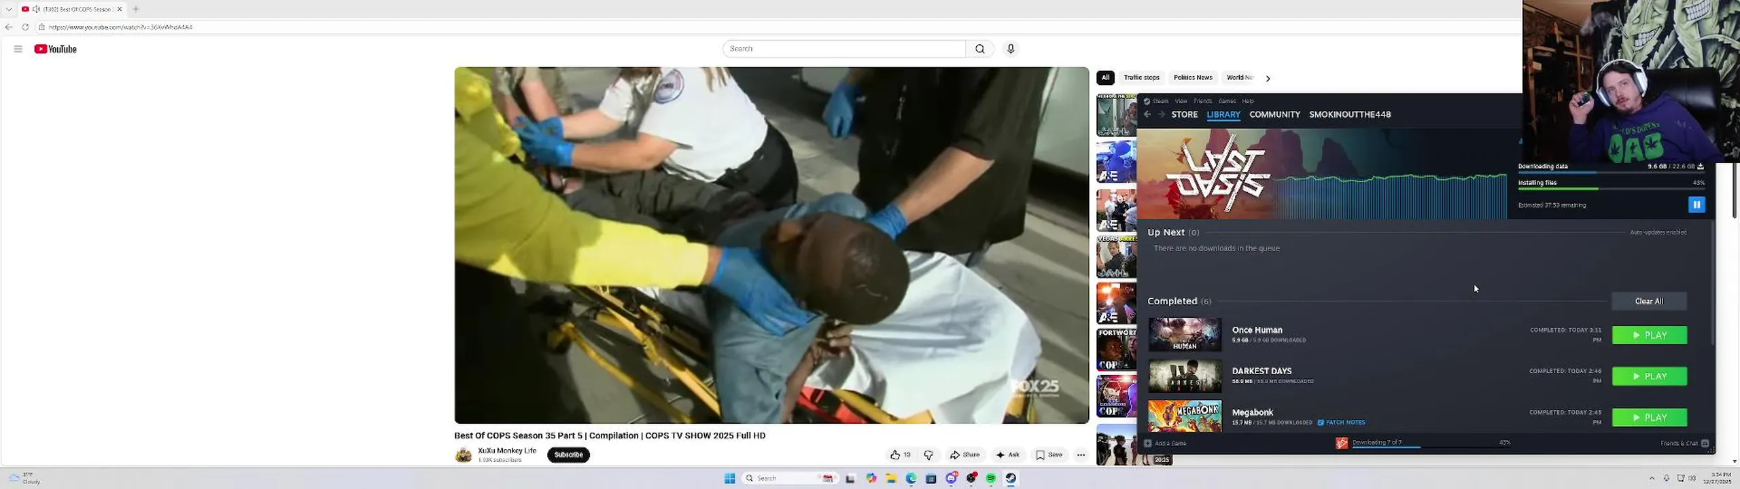Click the download icon beside 22.6 GB

tap(1701, 166)
